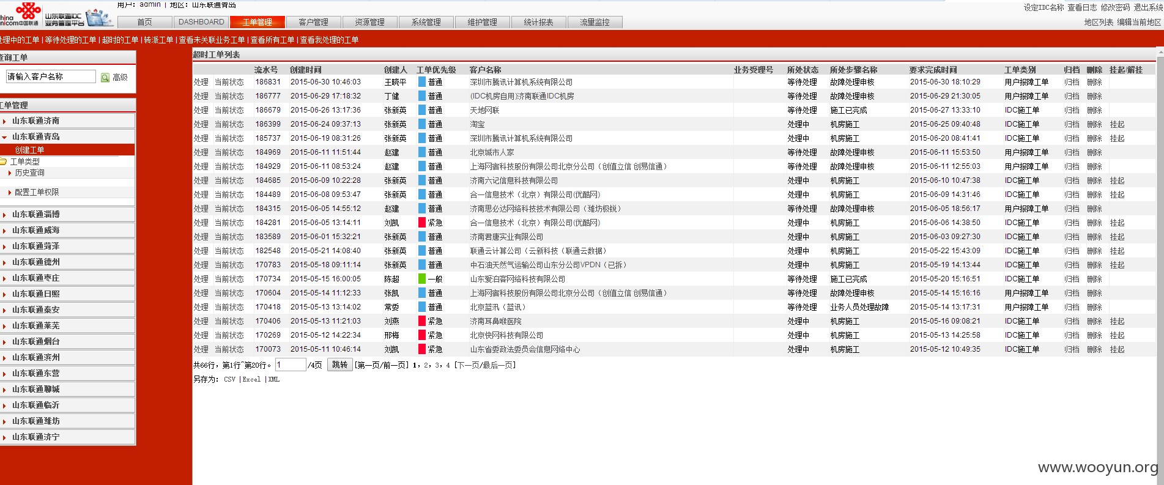Select 创建工单 in sidebar
Image resolution: width=1164 pixels, height=485 pixels.
(x=29, y=150)
